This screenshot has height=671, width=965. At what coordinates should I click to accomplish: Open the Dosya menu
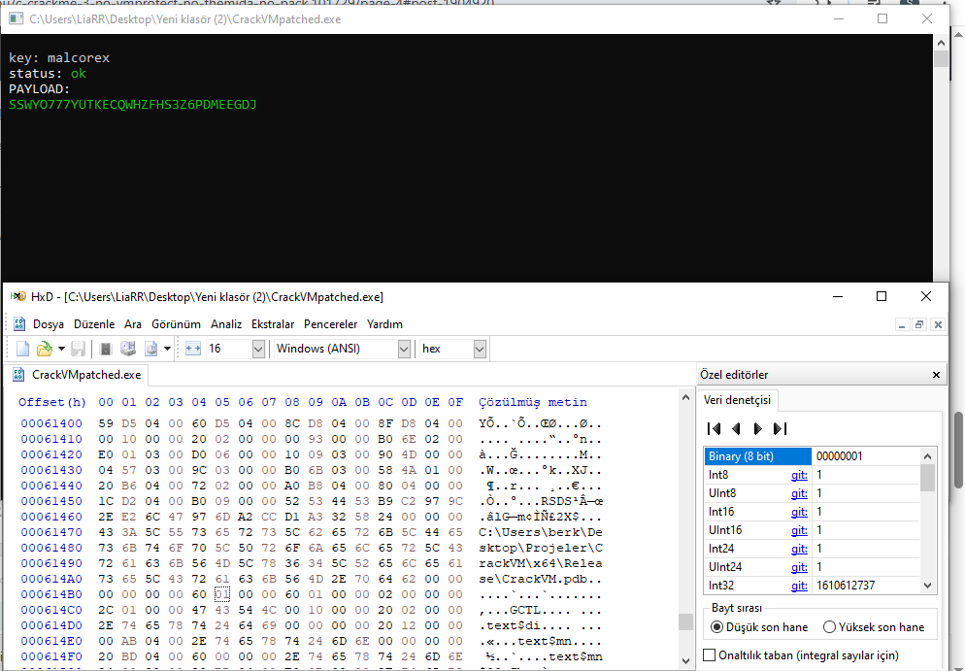[49, 324]
